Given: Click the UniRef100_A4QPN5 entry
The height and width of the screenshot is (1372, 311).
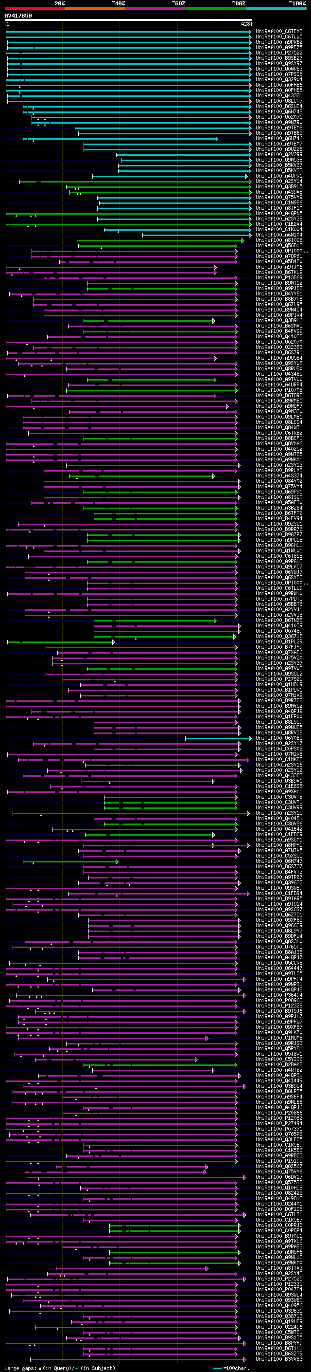Looking at the screenshot, I should click(279, 214).
